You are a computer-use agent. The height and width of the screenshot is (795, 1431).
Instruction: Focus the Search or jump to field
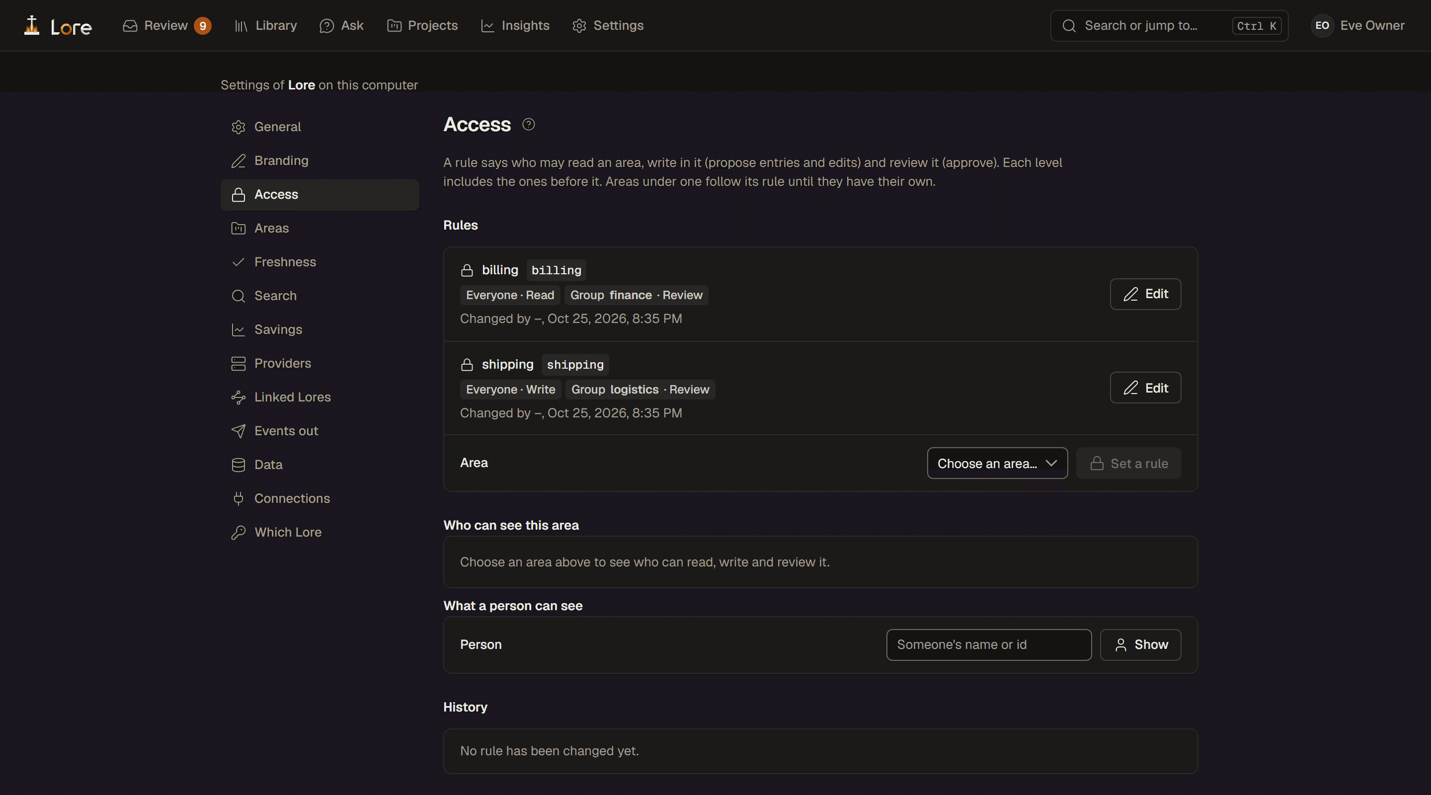(1169, 25)
